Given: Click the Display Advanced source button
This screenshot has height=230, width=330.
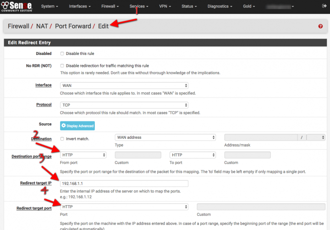Looking at the screenshot, I should (77, 126).
